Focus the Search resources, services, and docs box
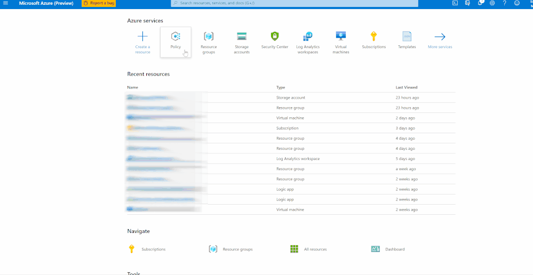This screenshot has width=533, height=275. [x=295, y=3]
